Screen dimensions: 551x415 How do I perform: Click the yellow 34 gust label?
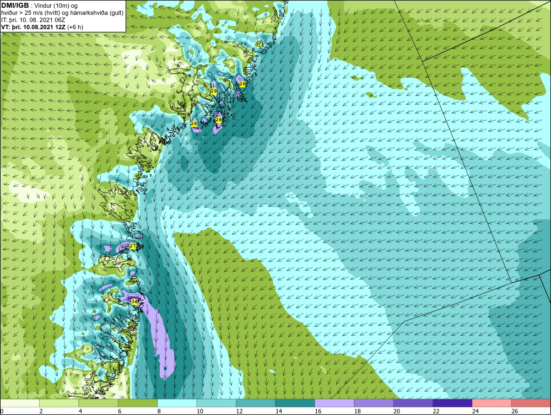[134, 301]
